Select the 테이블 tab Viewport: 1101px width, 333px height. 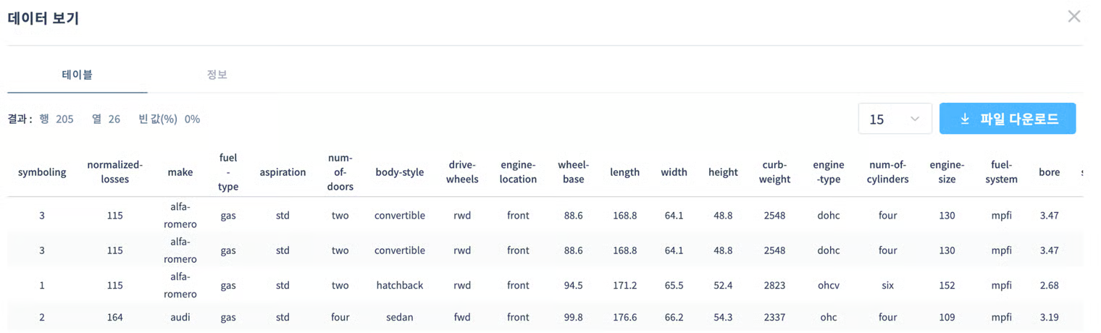(x=77, y=75)
